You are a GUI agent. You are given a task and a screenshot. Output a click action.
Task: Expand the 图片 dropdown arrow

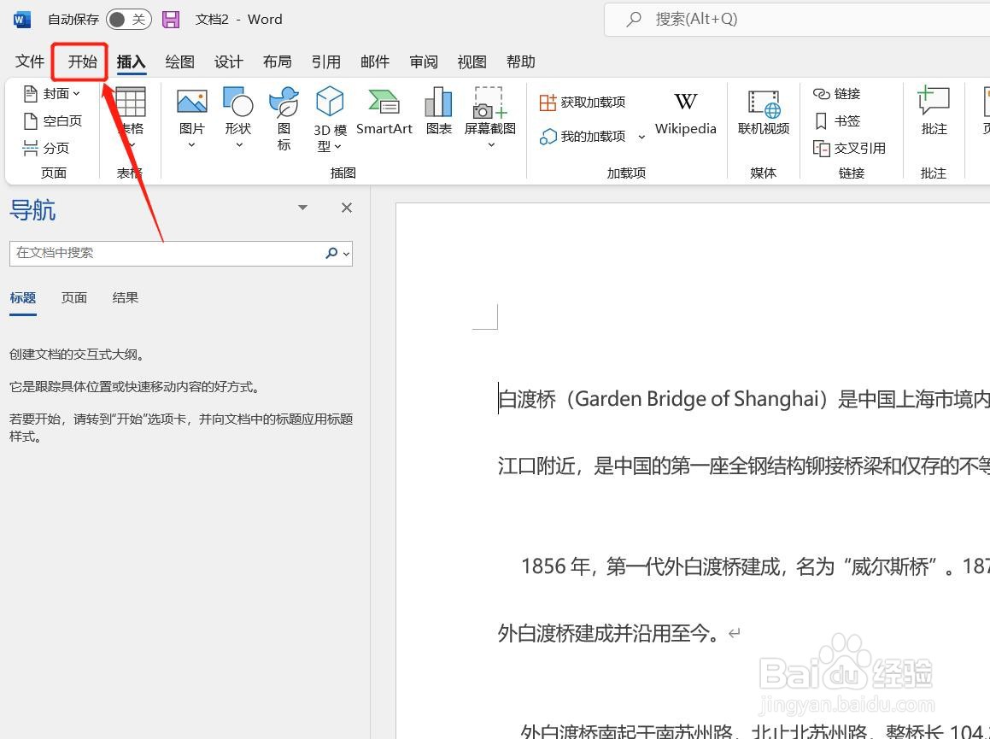pos(192,145)
